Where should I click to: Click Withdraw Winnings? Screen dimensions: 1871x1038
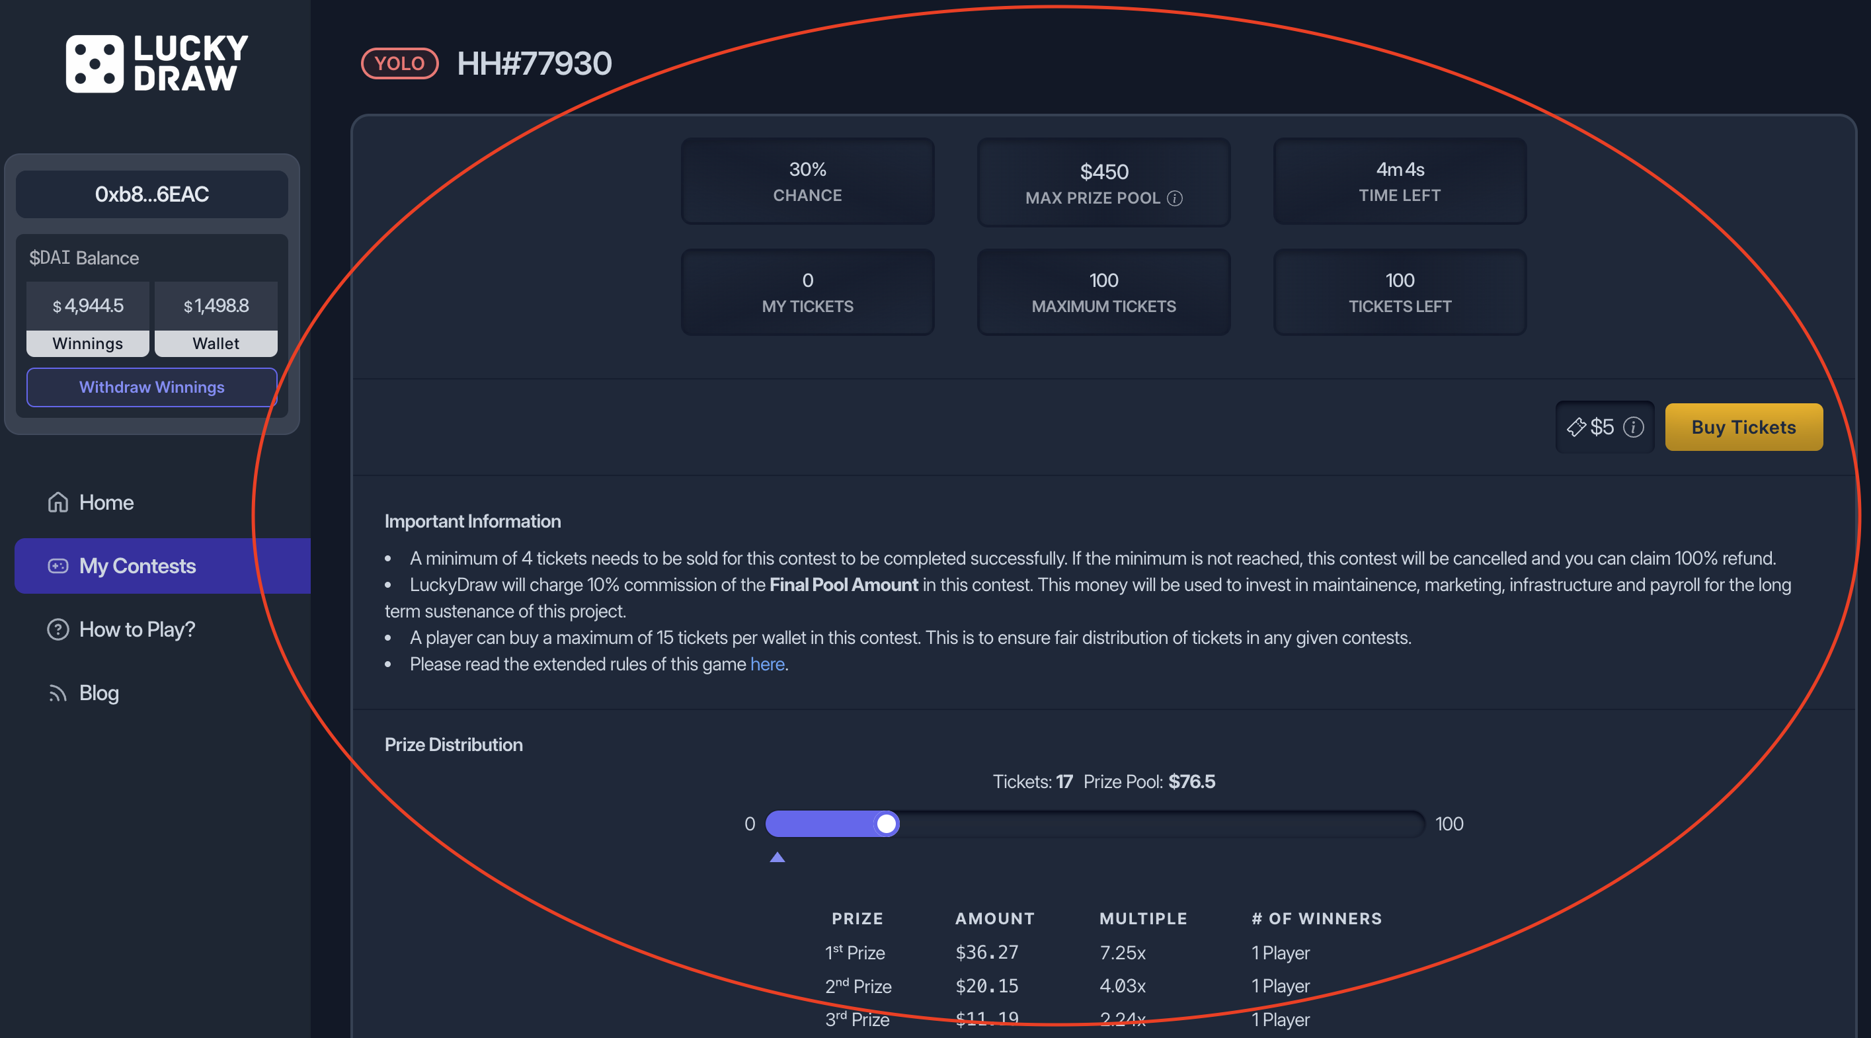pyautogui.click(x=152, y=386)
